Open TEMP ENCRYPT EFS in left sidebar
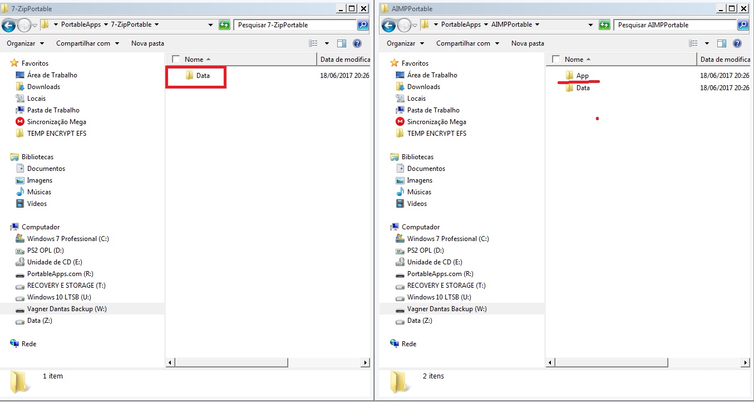 [51, 134]
